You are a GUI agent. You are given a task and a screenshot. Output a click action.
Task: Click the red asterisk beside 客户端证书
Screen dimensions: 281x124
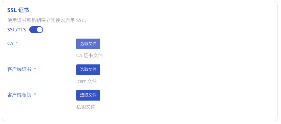click(x=35, y=69)
